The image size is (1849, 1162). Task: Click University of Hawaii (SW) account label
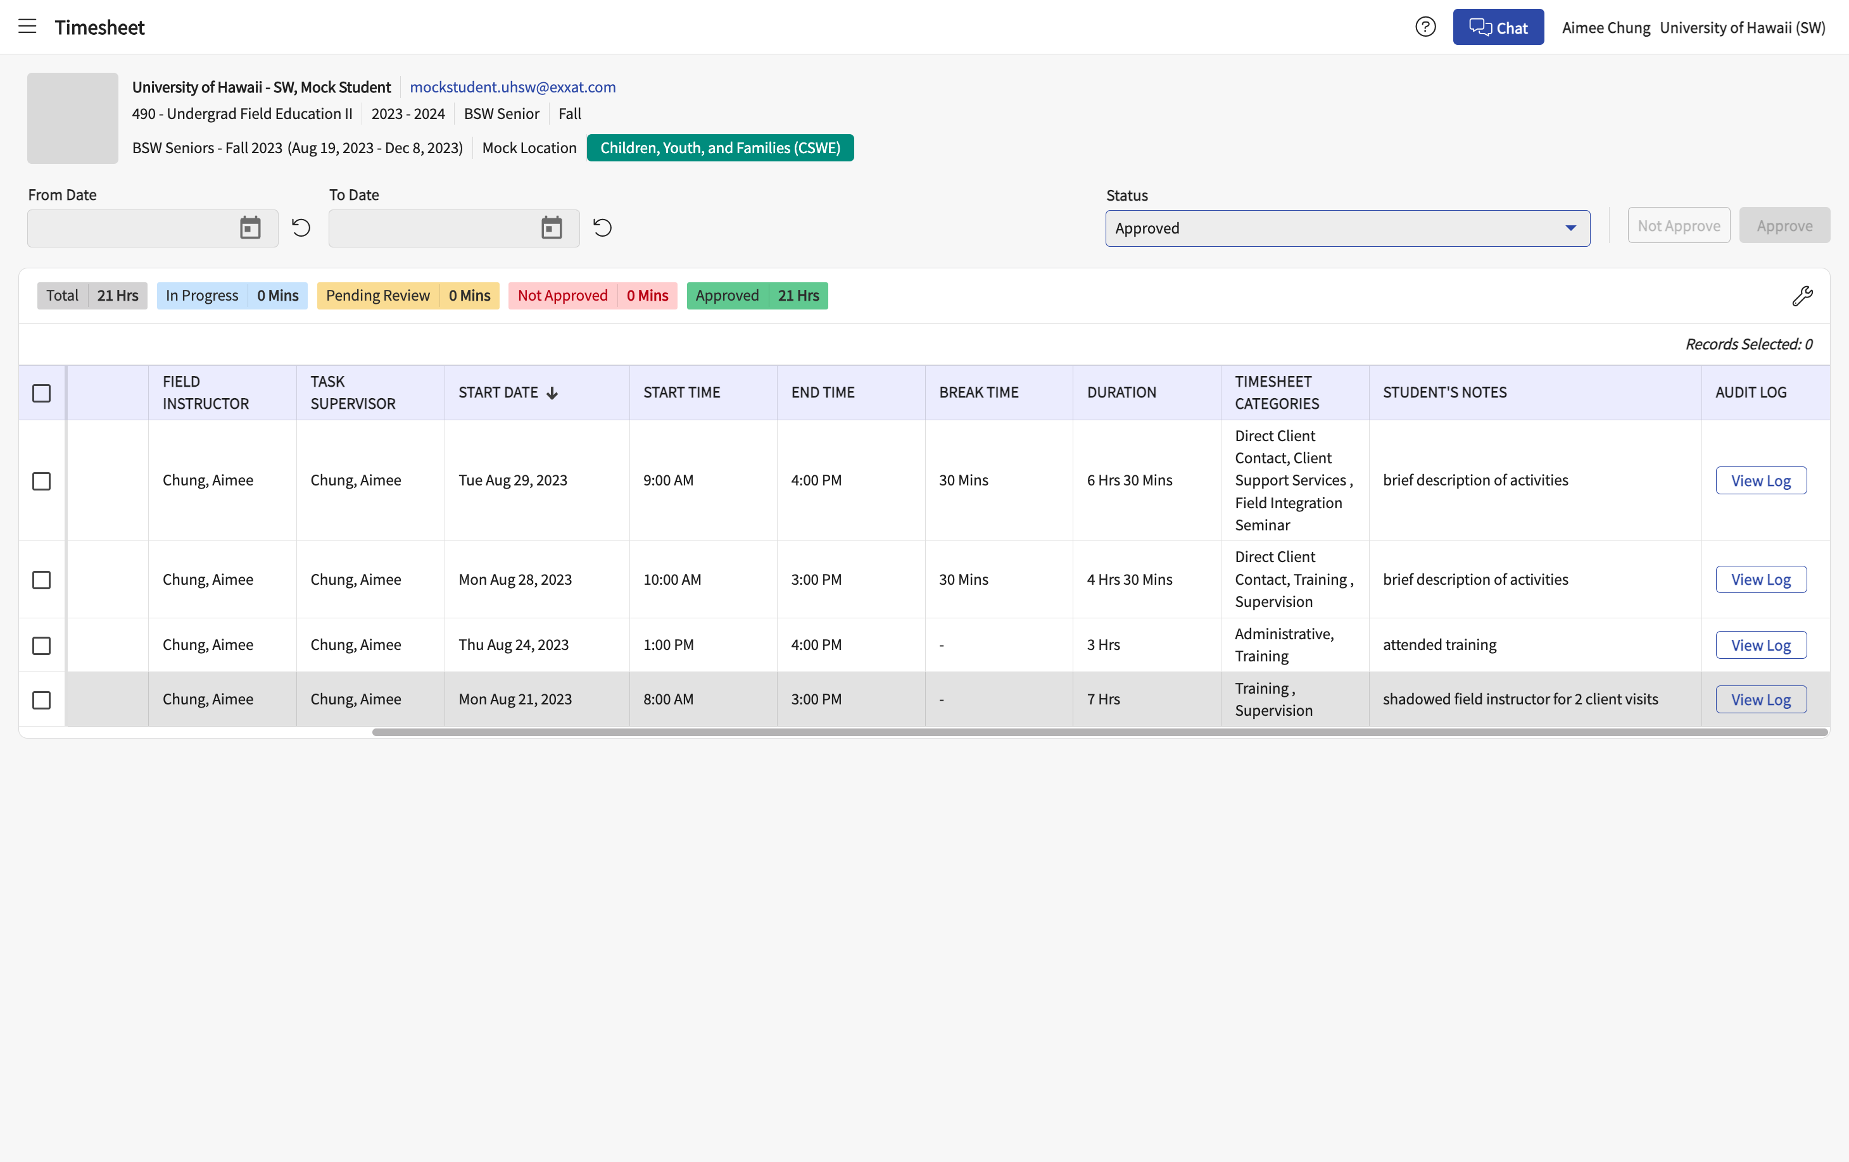[x=1742, y=28]
